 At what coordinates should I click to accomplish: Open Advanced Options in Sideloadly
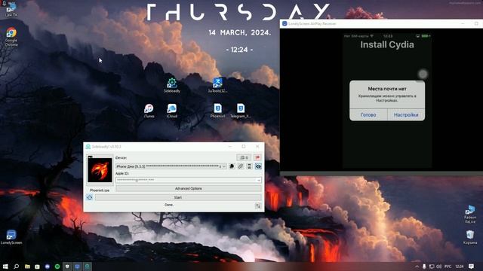click(189, 188)
